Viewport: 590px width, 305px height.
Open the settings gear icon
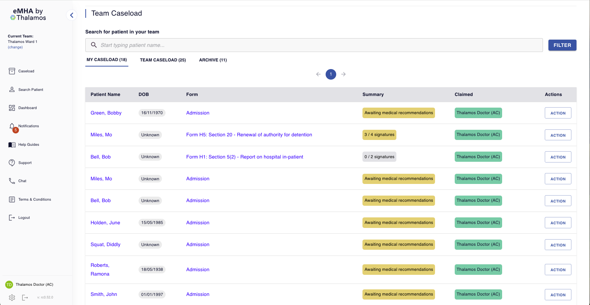coord(12,297)
